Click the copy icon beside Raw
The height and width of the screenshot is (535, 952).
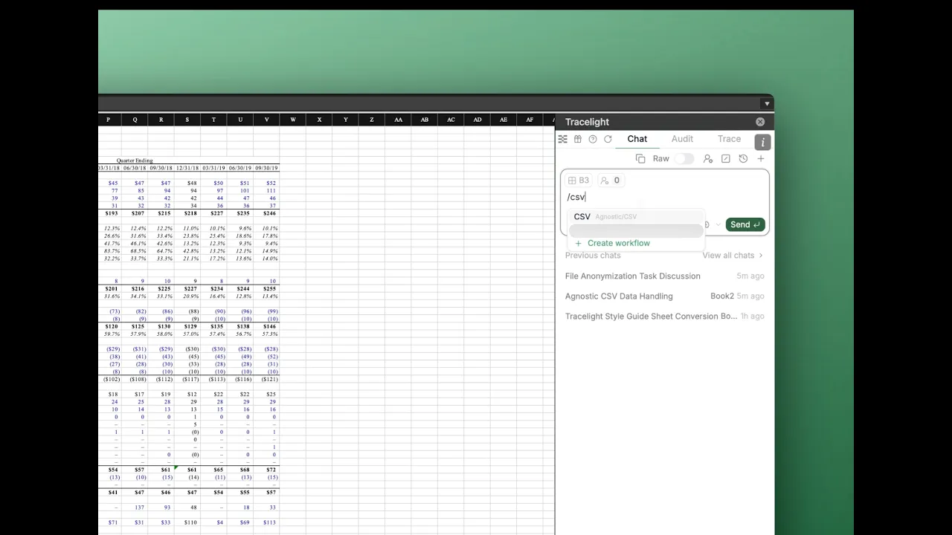[x=640, y=158]
